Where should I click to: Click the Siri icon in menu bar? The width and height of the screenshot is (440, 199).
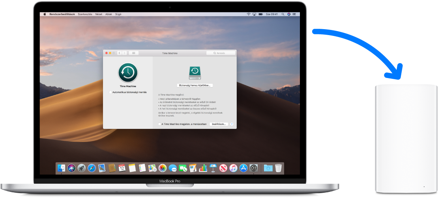[x=289, y=14]
